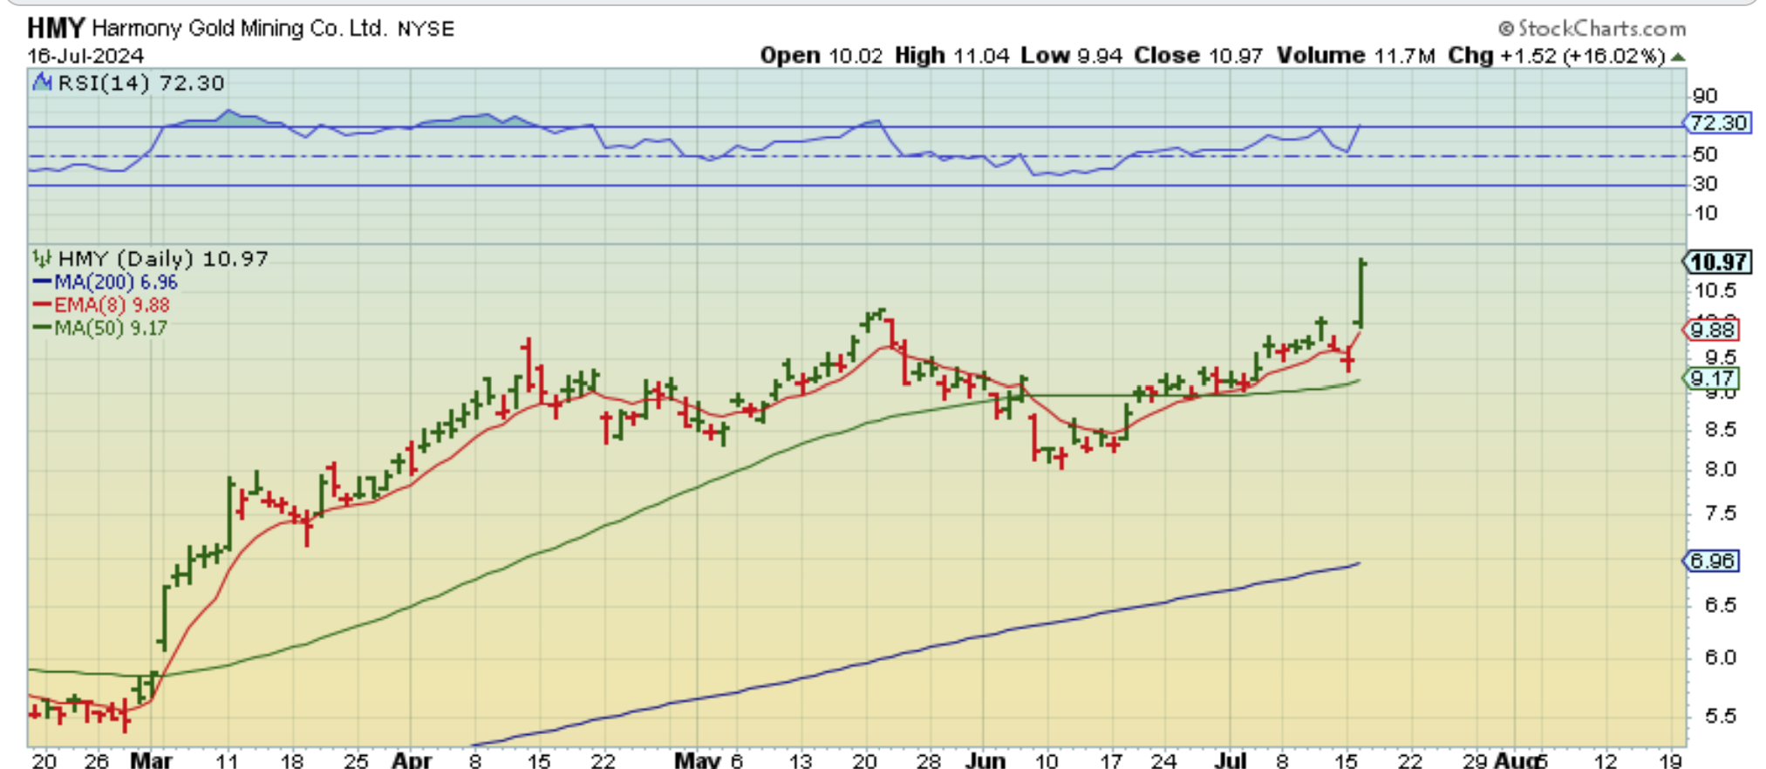Image resolution: width=1766 pixels, height=769 pixels.
Task: Click the Volume 11.7M value
Action: tap(1355, 56)
